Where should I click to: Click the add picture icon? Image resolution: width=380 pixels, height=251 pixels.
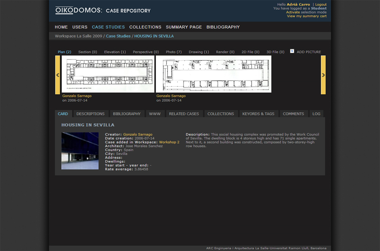[292, 51]
